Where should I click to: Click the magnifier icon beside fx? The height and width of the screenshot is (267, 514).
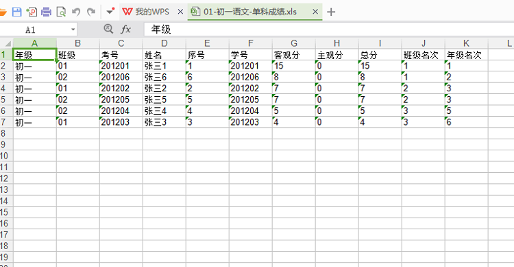point(108,29)
